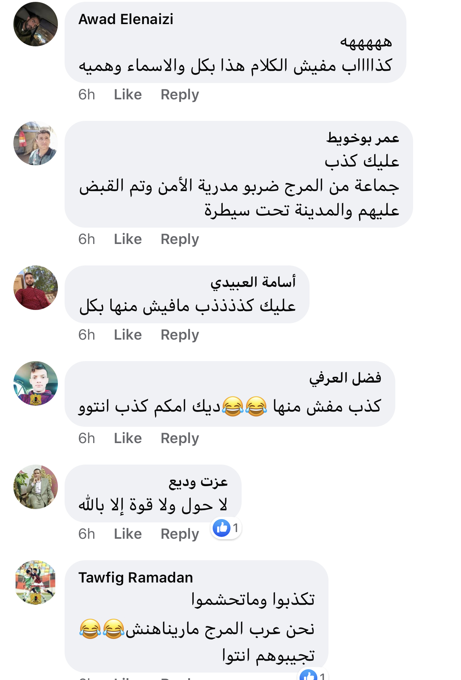Reply to Awad Elenaizi's comment
Image resolution: width=461 pixels, height=680 pixels.
tap(180, 95)
